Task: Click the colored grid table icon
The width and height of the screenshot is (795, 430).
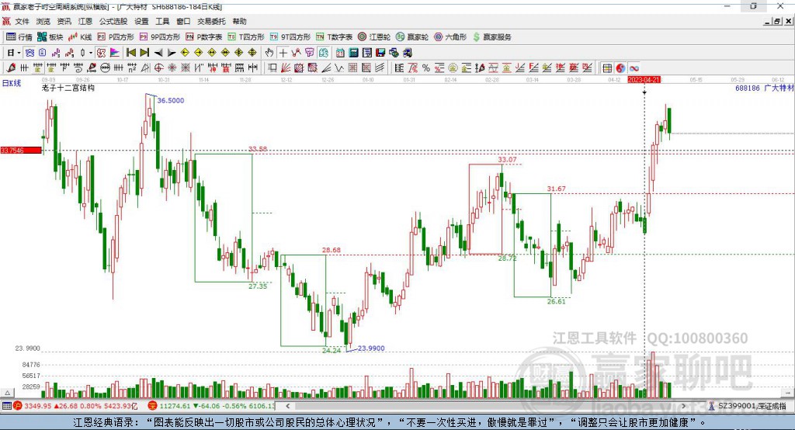Action: [x=607, y=68]
